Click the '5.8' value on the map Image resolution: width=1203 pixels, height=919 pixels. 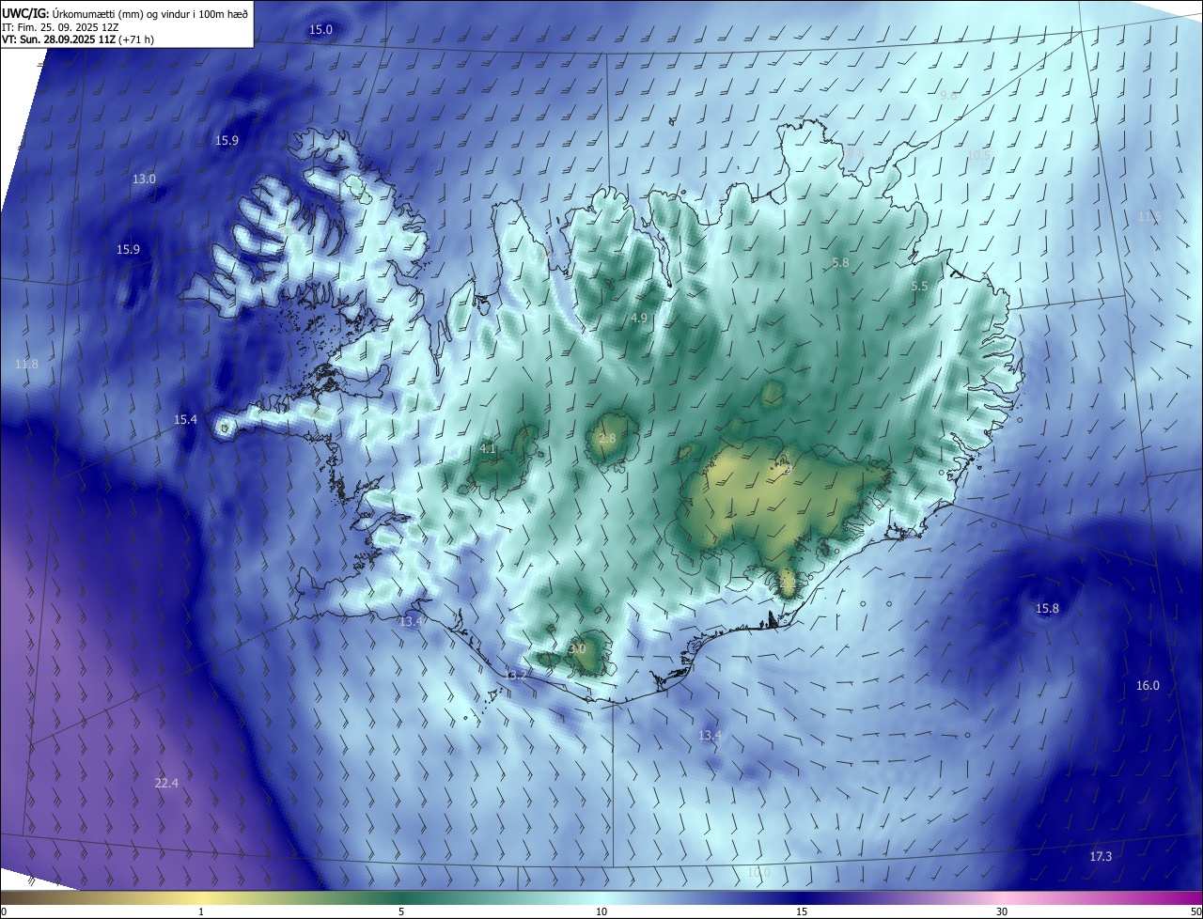click(x=840, y=263)
